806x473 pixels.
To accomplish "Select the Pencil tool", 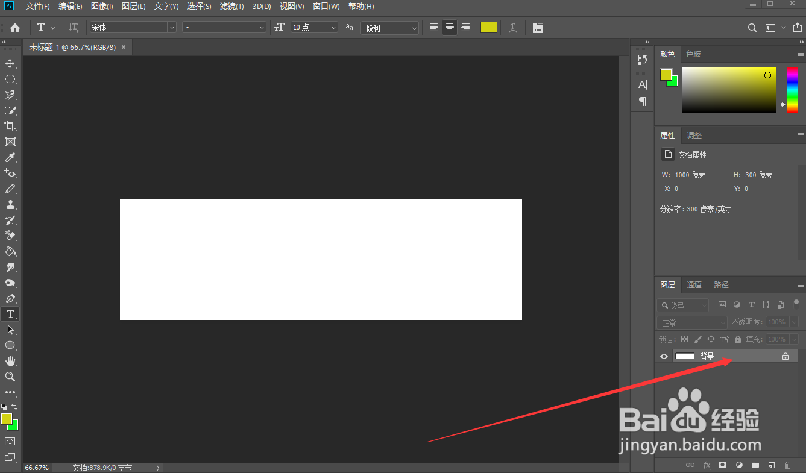I will point(10,189).
